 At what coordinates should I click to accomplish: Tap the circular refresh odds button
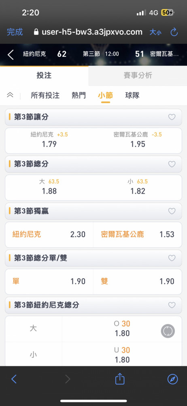pyautogui.click(x=168, y=331)
